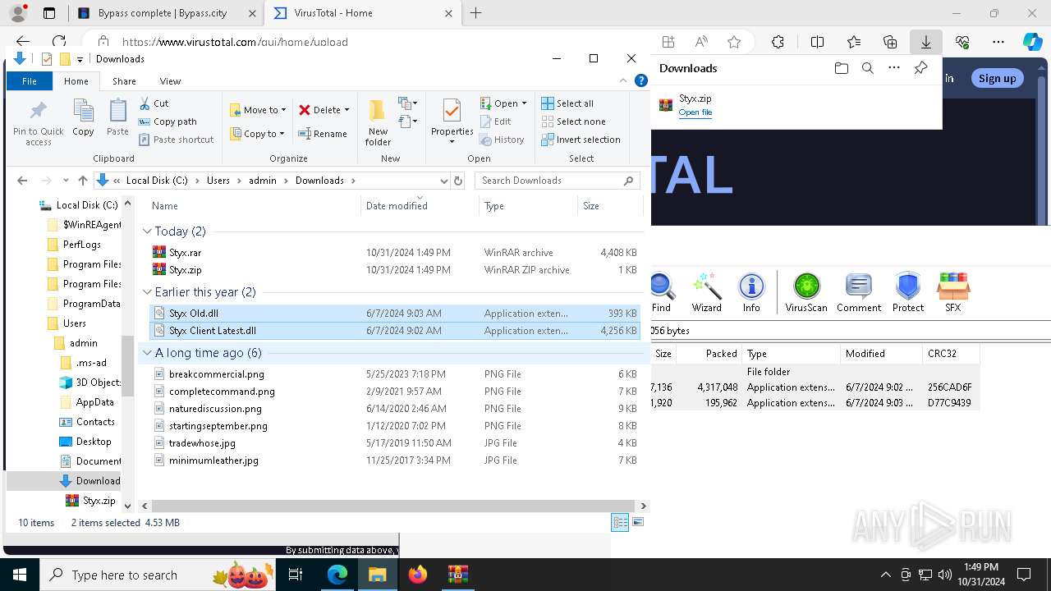Viewport: 1051px width, 591px height.
Task: Click the horizontal scrollbar in file list
Action: [395, 506]
